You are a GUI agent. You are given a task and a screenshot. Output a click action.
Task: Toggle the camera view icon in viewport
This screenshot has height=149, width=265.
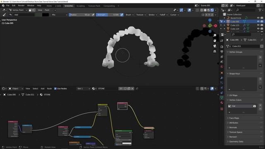tap(214, 46)
